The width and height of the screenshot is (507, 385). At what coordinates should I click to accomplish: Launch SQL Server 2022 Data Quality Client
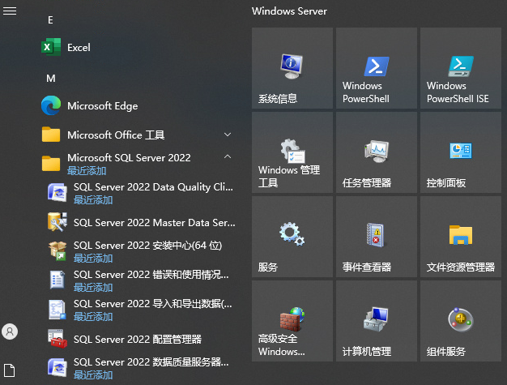(141, 193)
